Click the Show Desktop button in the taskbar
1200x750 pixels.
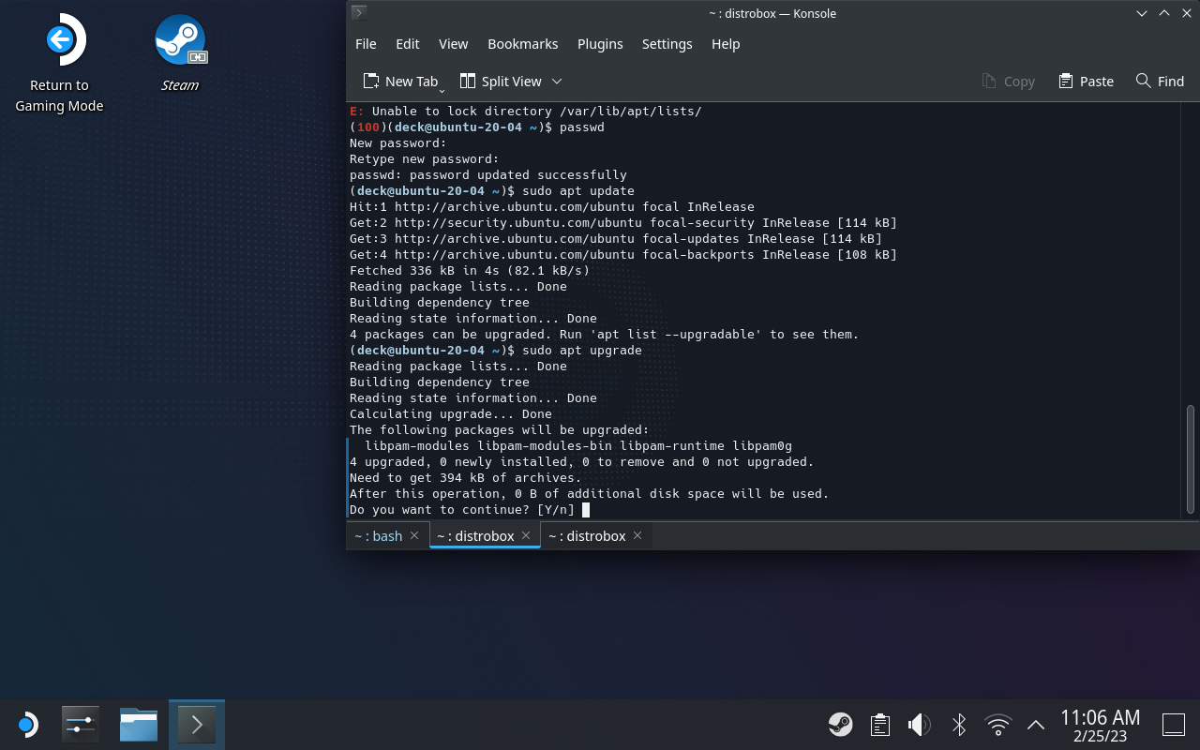point(1174,725)
